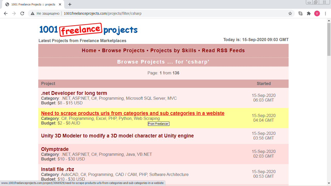Click category line containing 'Microsoft SQL Server, MVC'
The width and height of the screenshot is (331, 186).
109,98
